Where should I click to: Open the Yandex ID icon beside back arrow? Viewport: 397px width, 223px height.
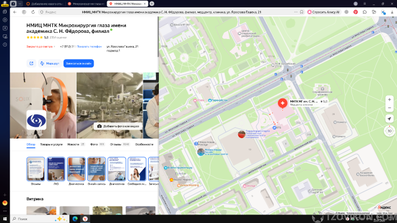[24, 12]
